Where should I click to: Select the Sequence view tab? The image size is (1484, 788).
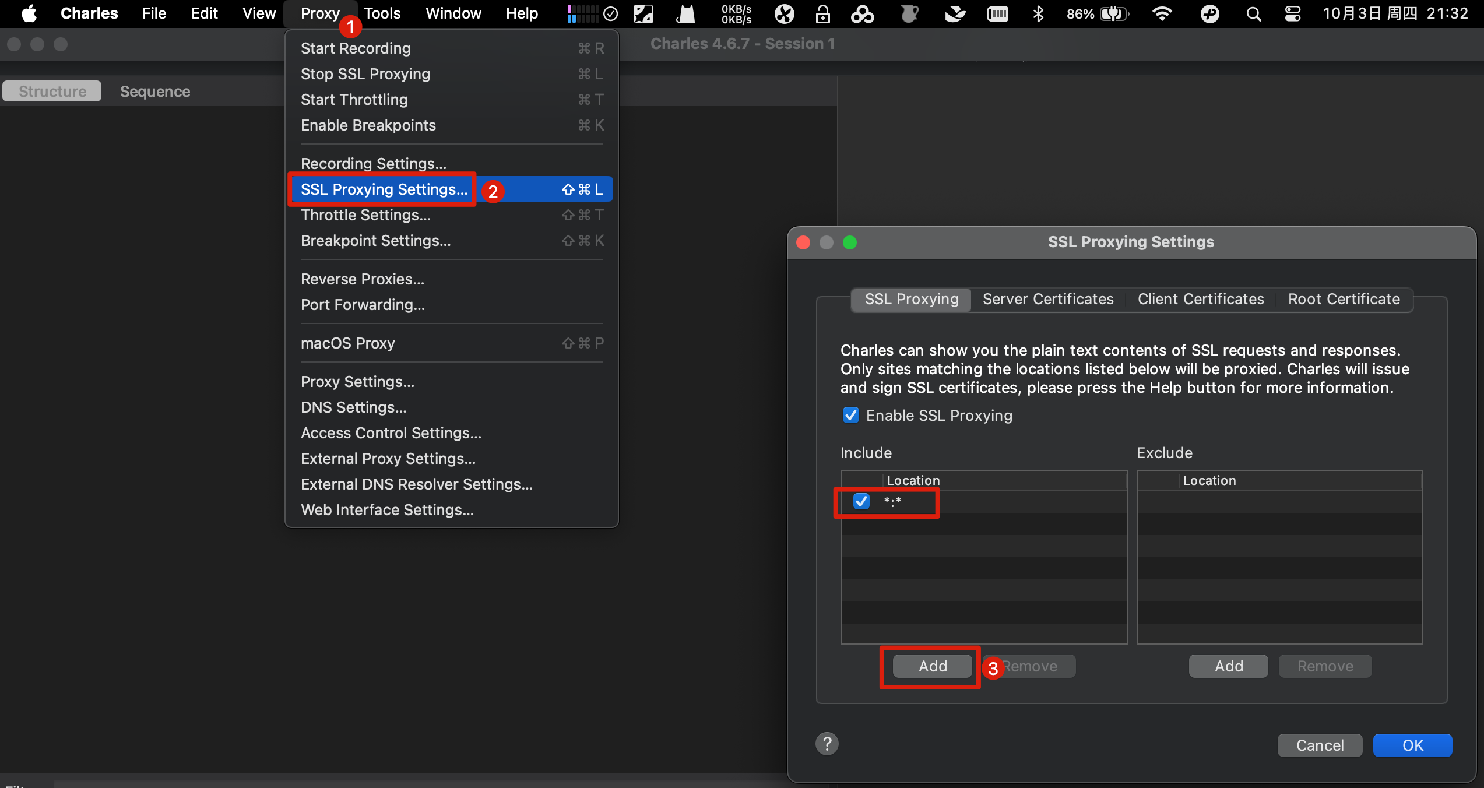coord(154,92)
